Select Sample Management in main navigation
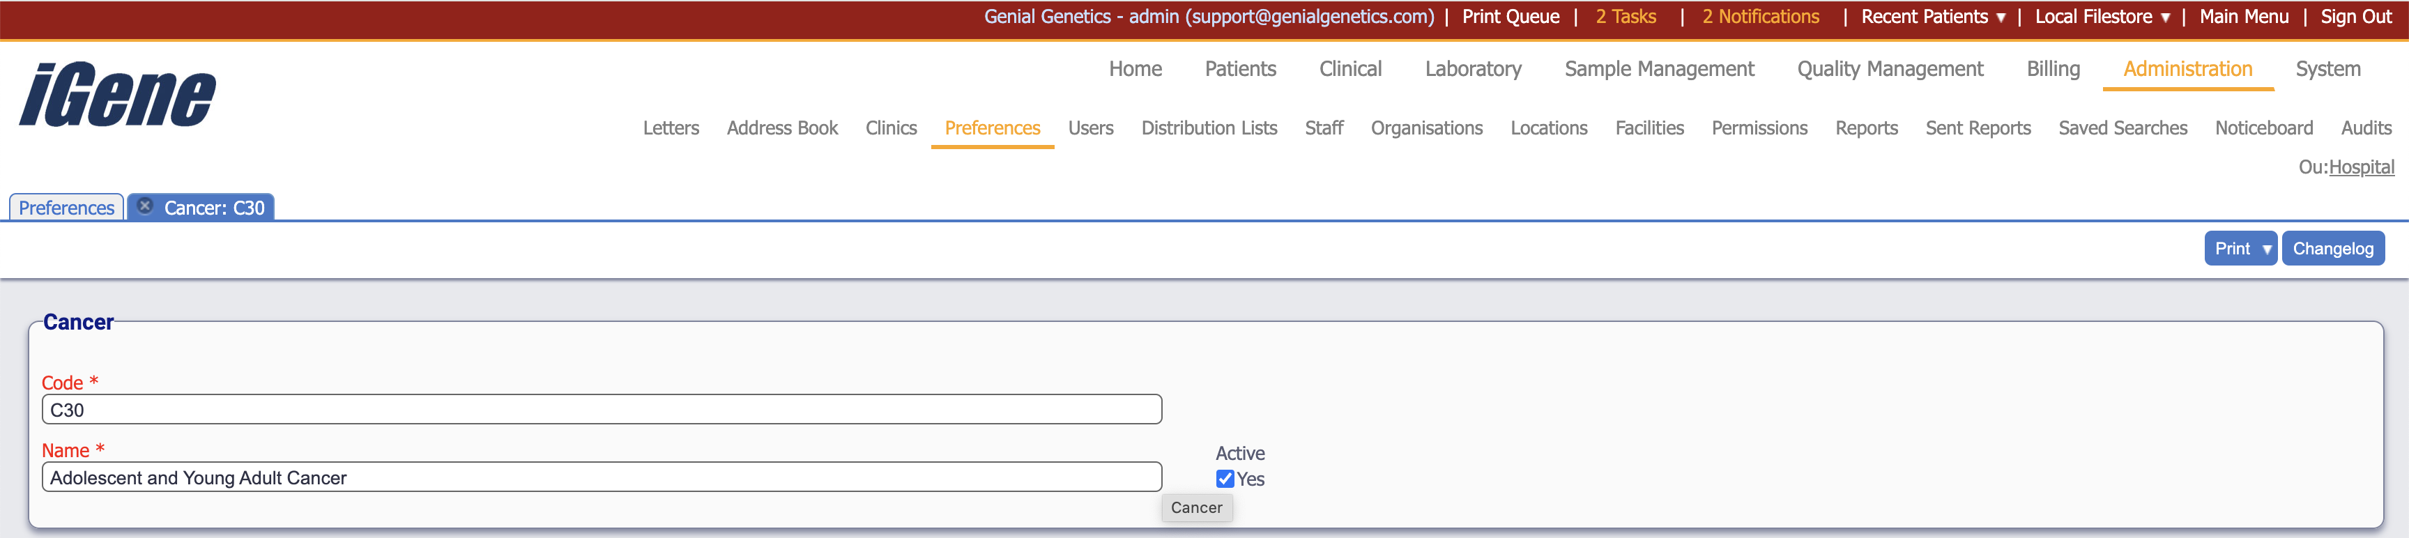Viewport: 2409px width, 538px height. click(1658, 69)
